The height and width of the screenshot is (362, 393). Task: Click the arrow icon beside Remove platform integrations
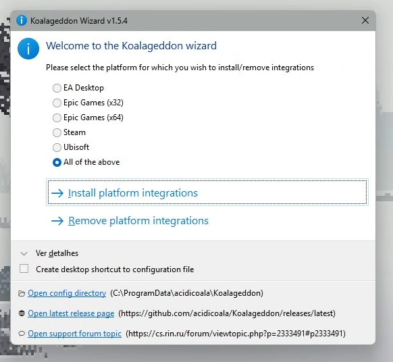[x=57, y=221]
